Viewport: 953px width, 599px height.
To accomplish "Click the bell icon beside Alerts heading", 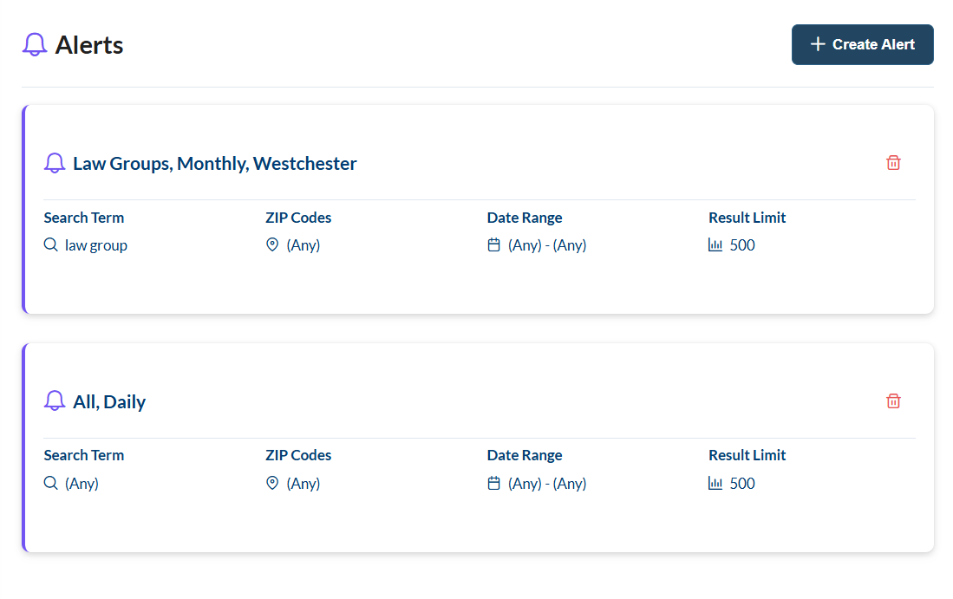I will pyautogui.click(x=35, y=44).
